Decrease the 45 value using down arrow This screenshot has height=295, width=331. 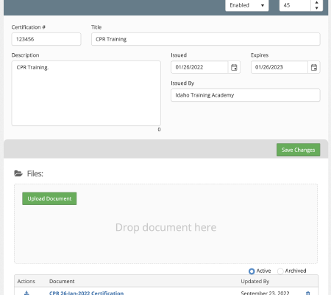click(316, 8)
